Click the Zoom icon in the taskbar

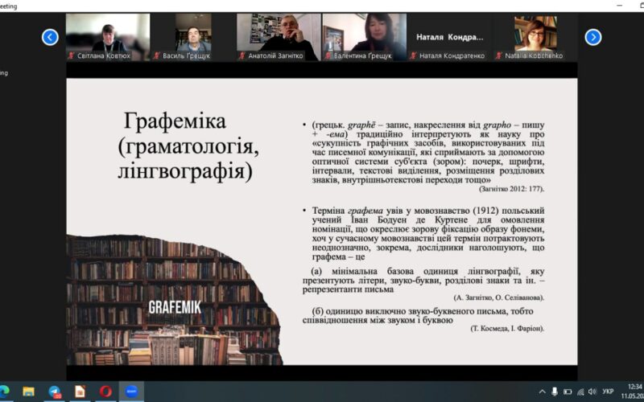130,392
